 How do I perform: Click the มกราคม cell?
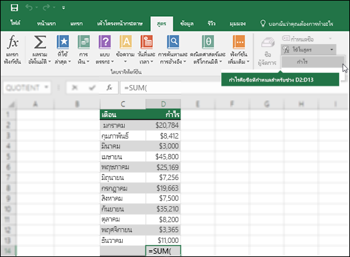click(x=123, y=125)
